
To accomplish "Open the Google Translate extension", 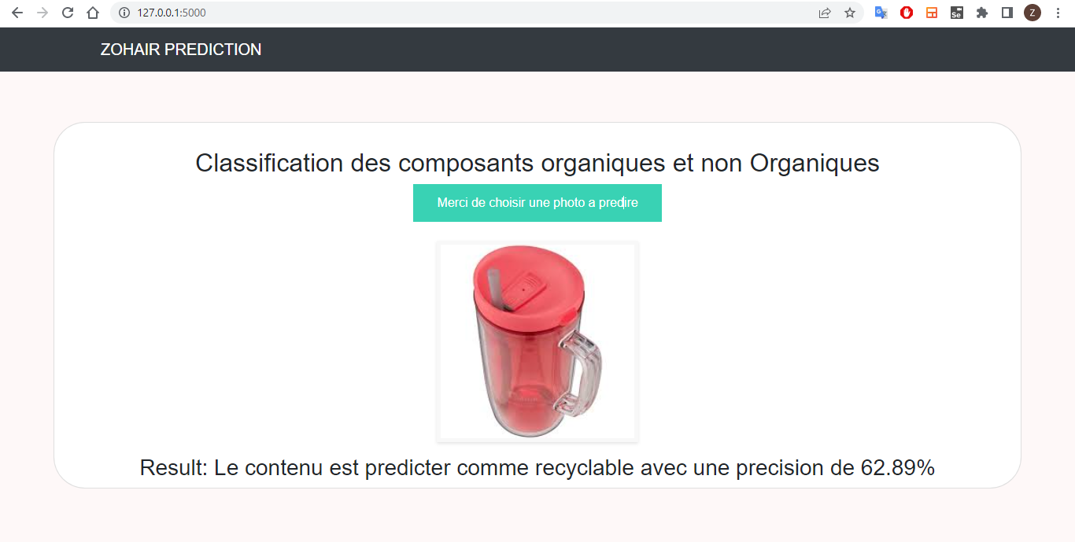I will click(881, 13).
